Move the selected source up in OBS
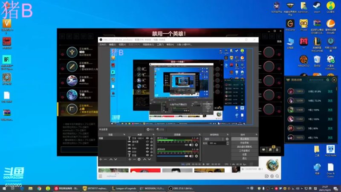Image resolution: width=341 pixels, height=192 pixels. (144, 159)
